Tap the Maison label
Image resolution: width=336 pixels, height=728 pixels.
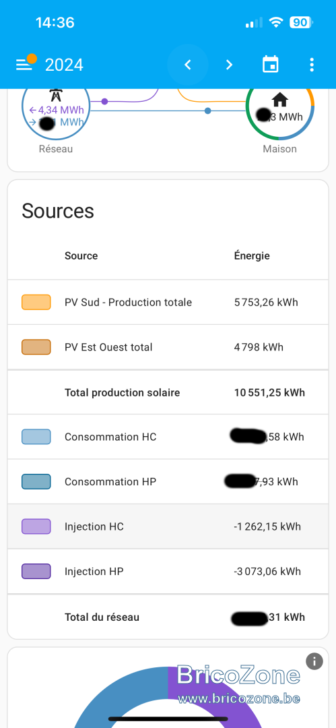tap(280, 149)
